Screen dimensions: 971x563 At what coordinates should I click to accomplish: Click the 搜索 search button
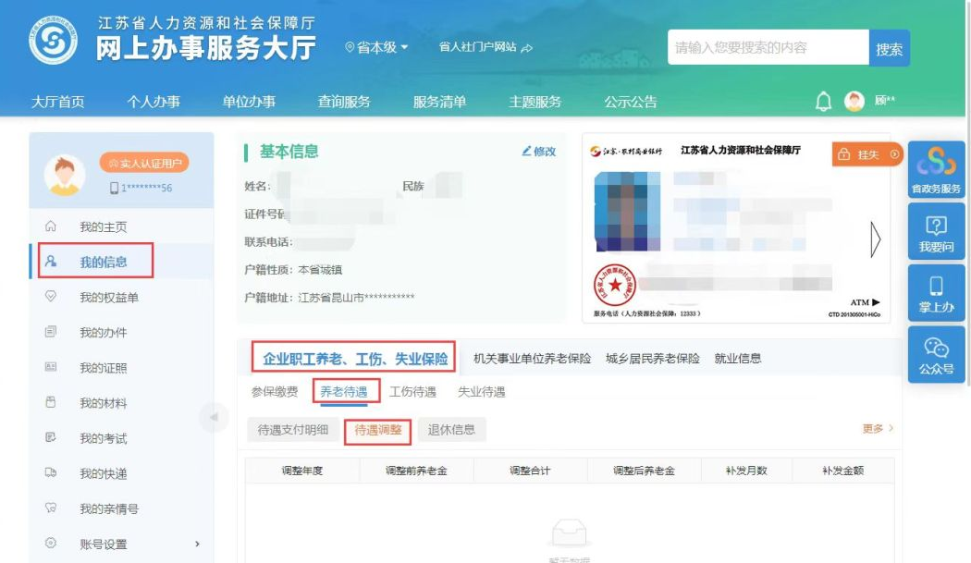click(889, 48)
